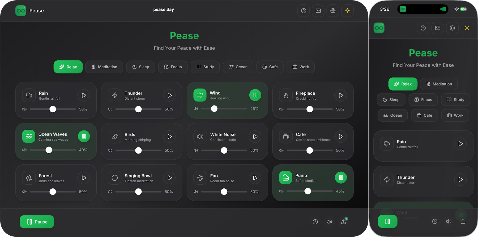Viewport: 478px width, 237px height.
Task: Pause the Piano sound
Action: pyautogui.click(x=341, y=177)
